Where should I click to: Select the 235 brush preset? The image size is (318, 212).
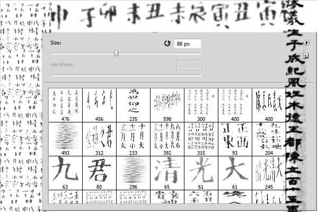(x=133, y=105)
